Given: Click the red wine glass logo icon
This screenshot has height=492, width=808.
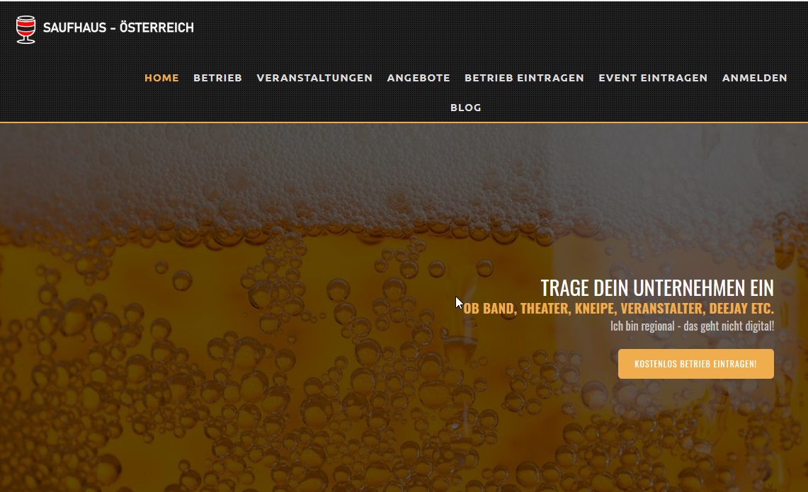Looking at the screenshot, I should 25,28.
